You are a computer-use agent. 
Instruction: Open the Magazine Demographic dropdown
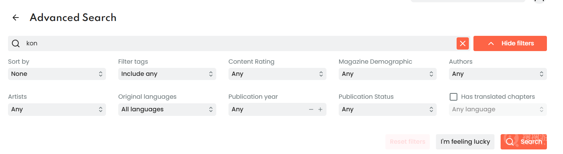coord(388,74)
